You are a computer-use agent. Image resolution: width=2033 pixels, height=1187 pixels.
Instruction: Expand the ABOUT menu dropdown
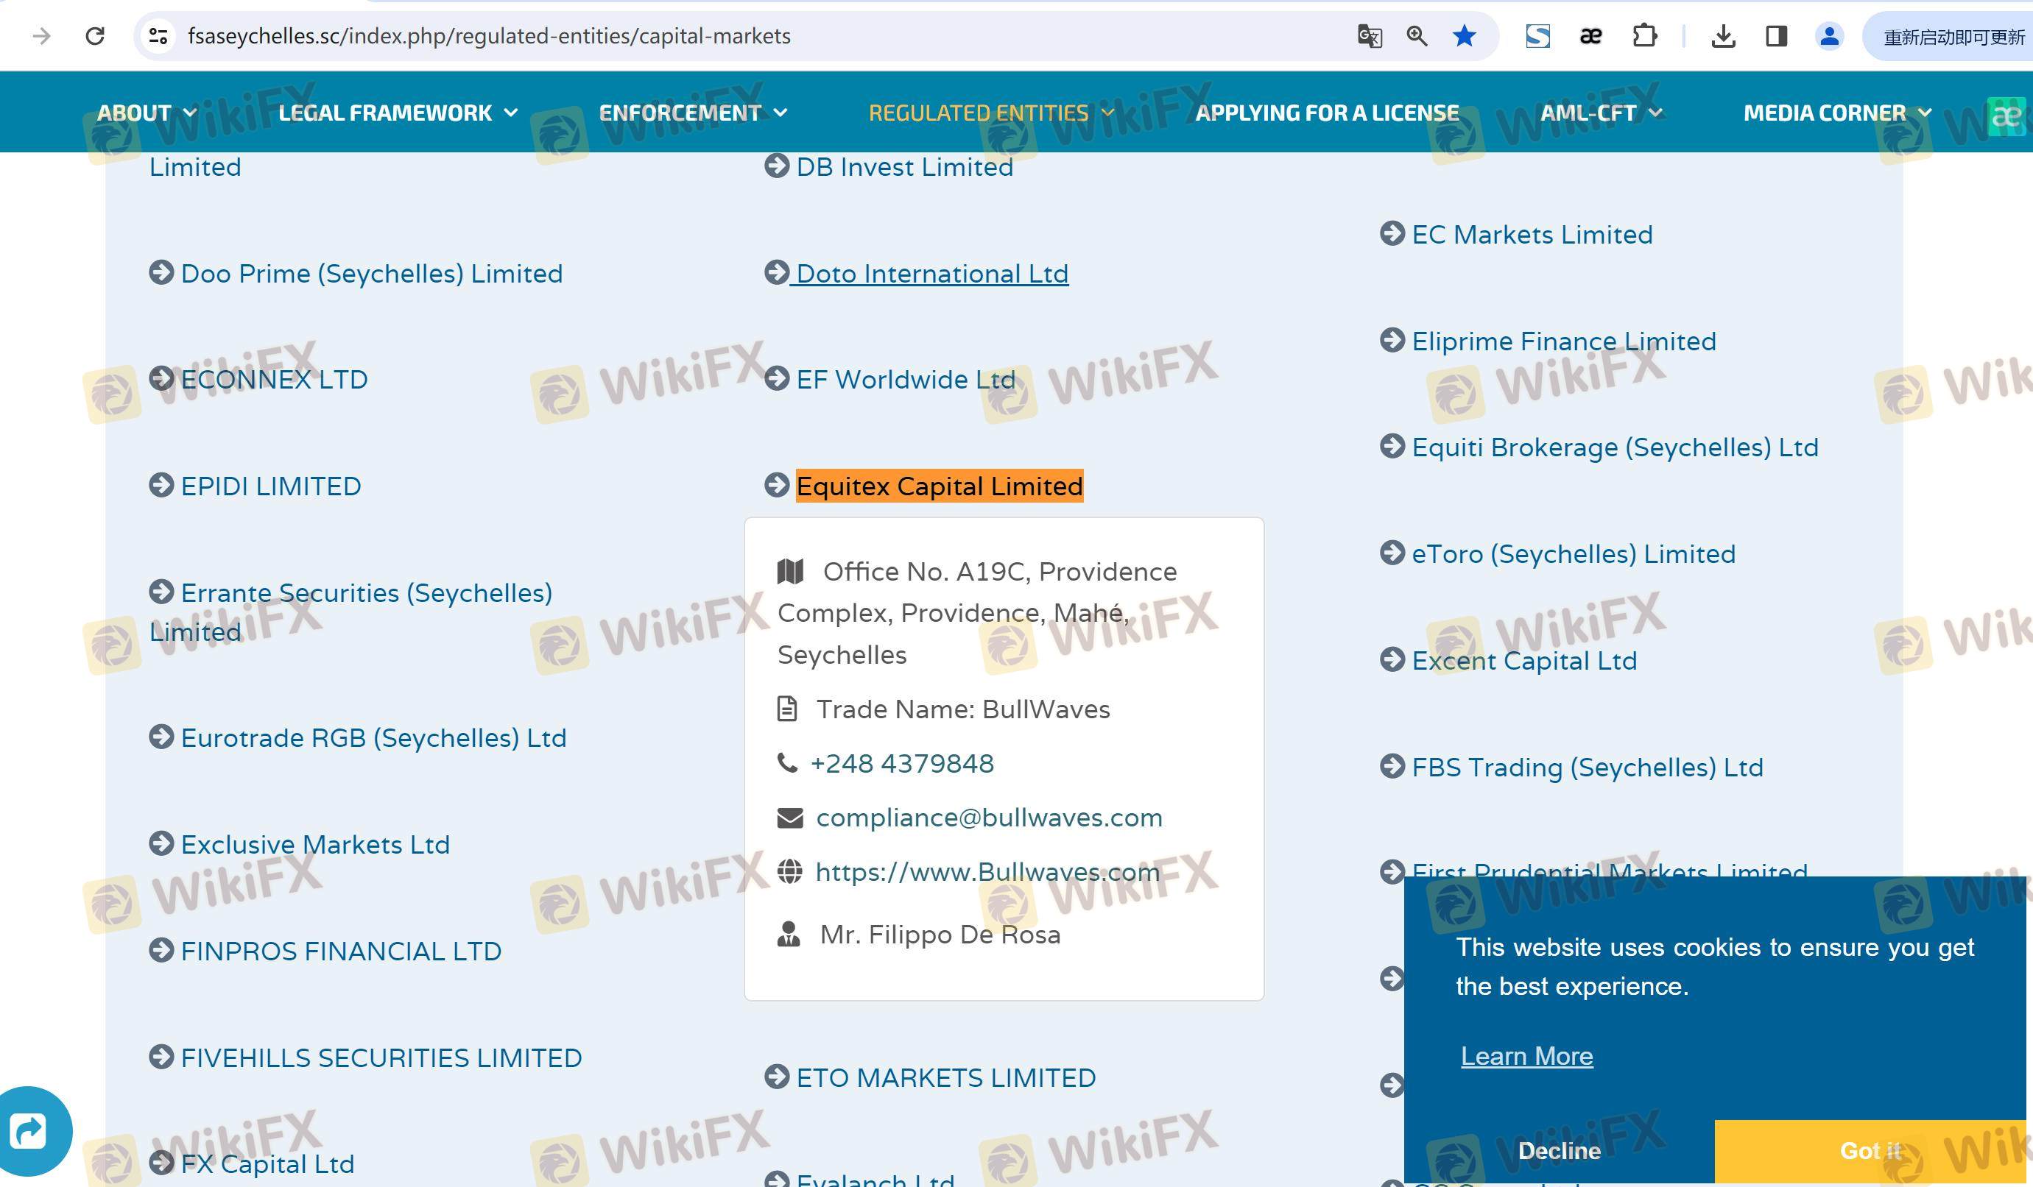click(x=146, y=113)
